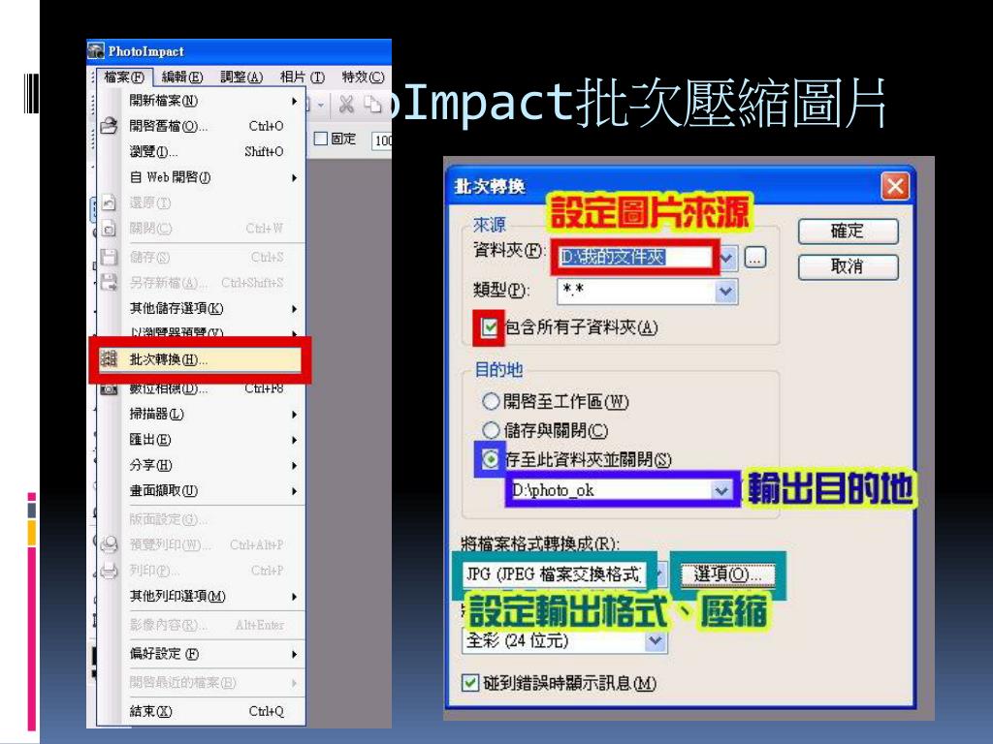This screenshot has width=993, height=744.
Task: Select 瀏覽(I) menu entry
Action: [x=200, y=152]
